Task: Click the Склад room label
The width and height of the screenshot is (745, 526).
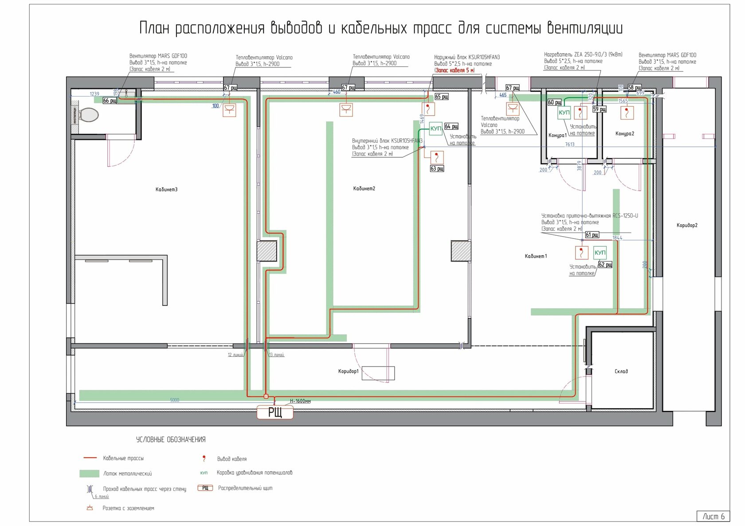Action: [621, 371]
